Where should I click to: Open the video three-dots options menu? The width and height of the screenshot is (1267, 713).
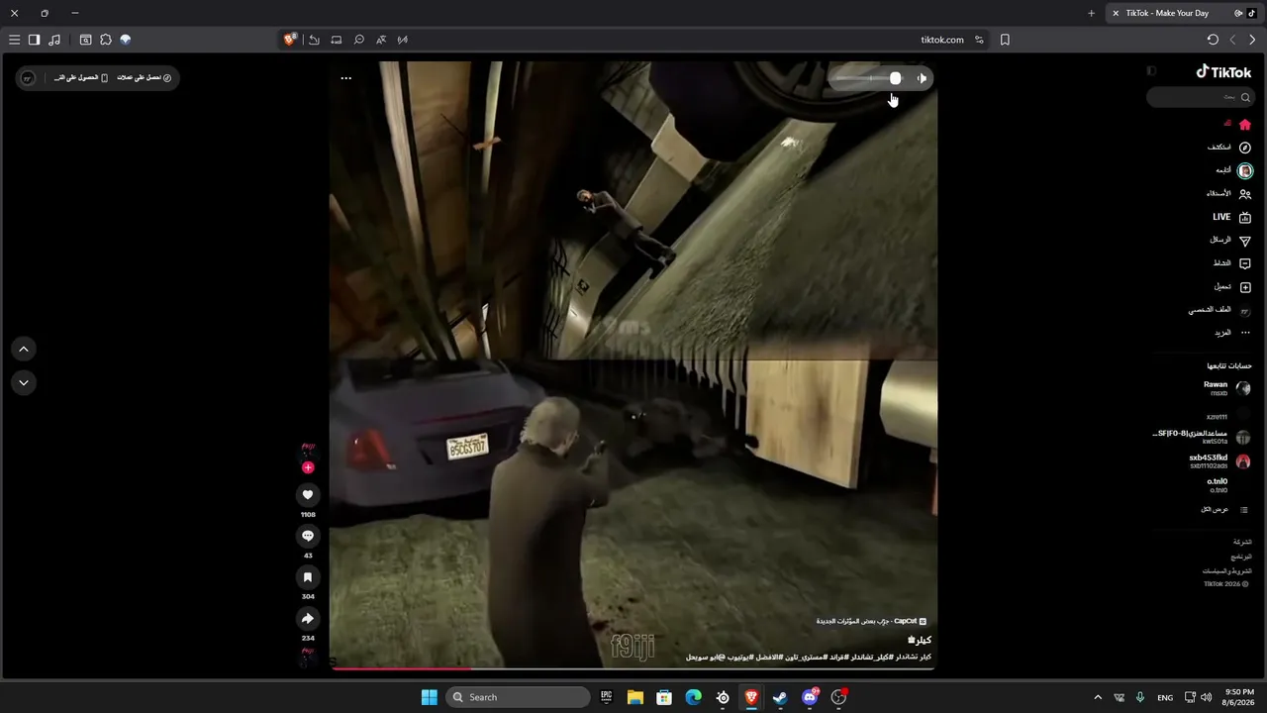[x=346, y=78]
